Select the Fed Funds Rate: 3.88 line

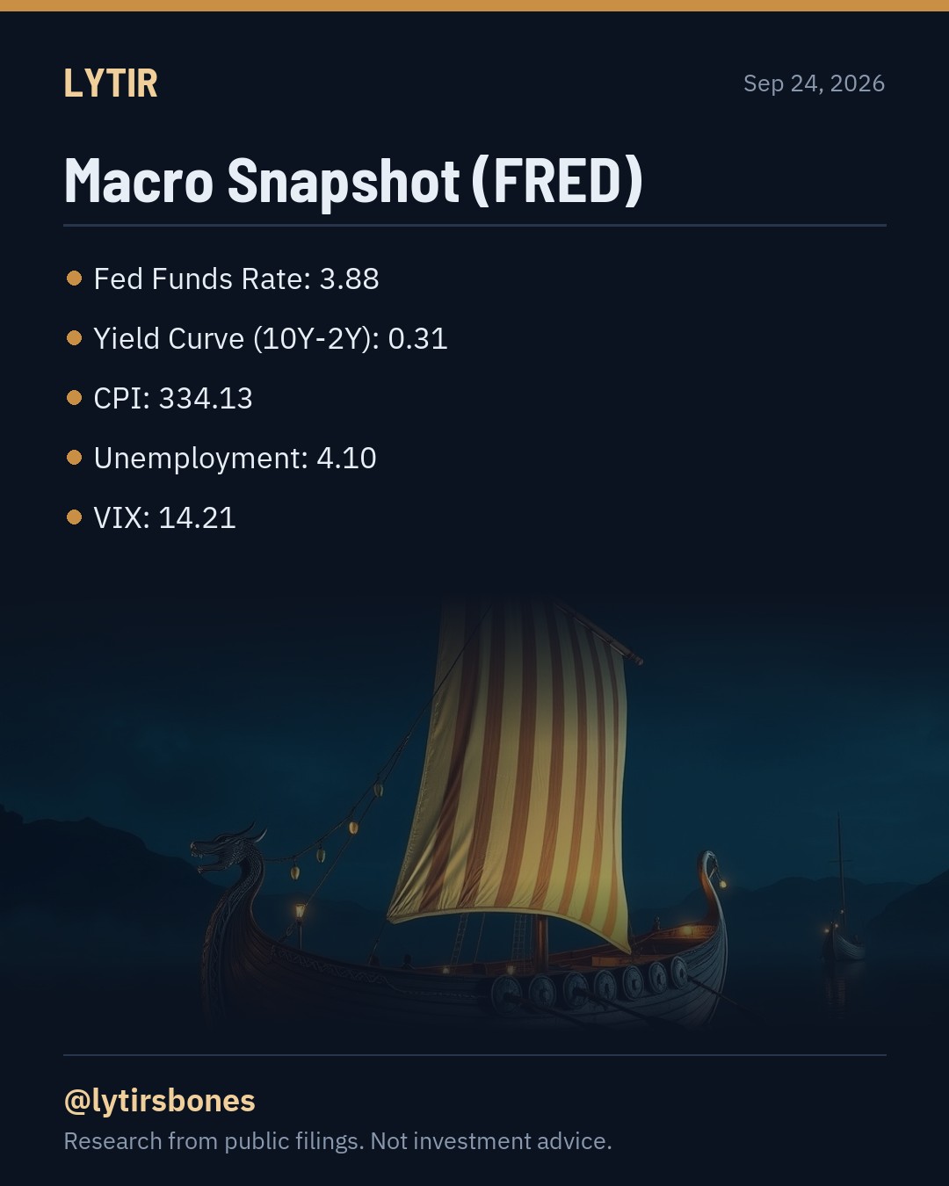[x=236, y=278]
